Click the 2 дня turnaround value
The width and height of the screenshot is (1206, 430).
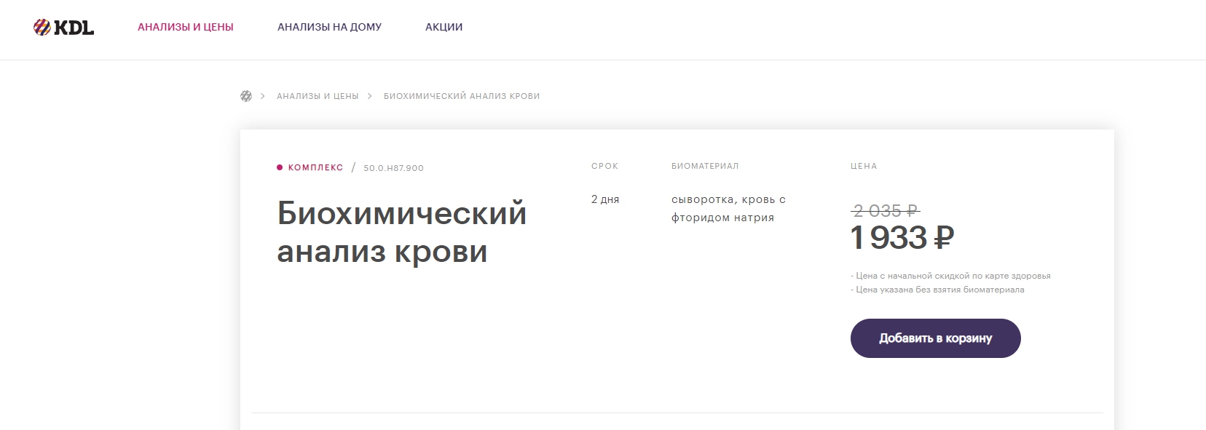(605, 199)
